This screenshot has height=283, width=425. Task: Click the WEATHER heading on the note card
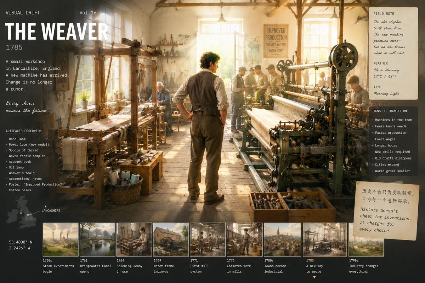380,63
